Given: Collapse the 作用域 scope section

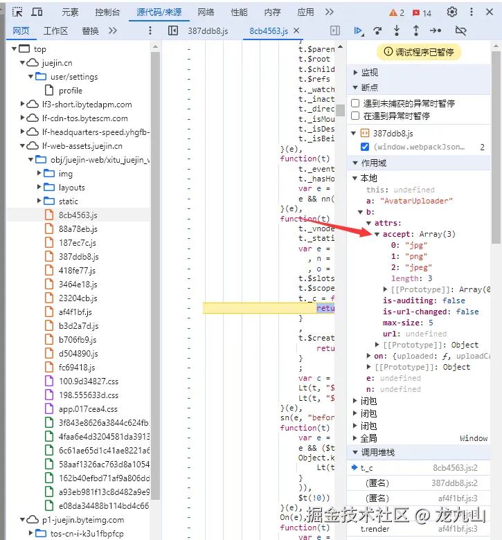Looking at the screenshot, I should [x=355, y=163].
